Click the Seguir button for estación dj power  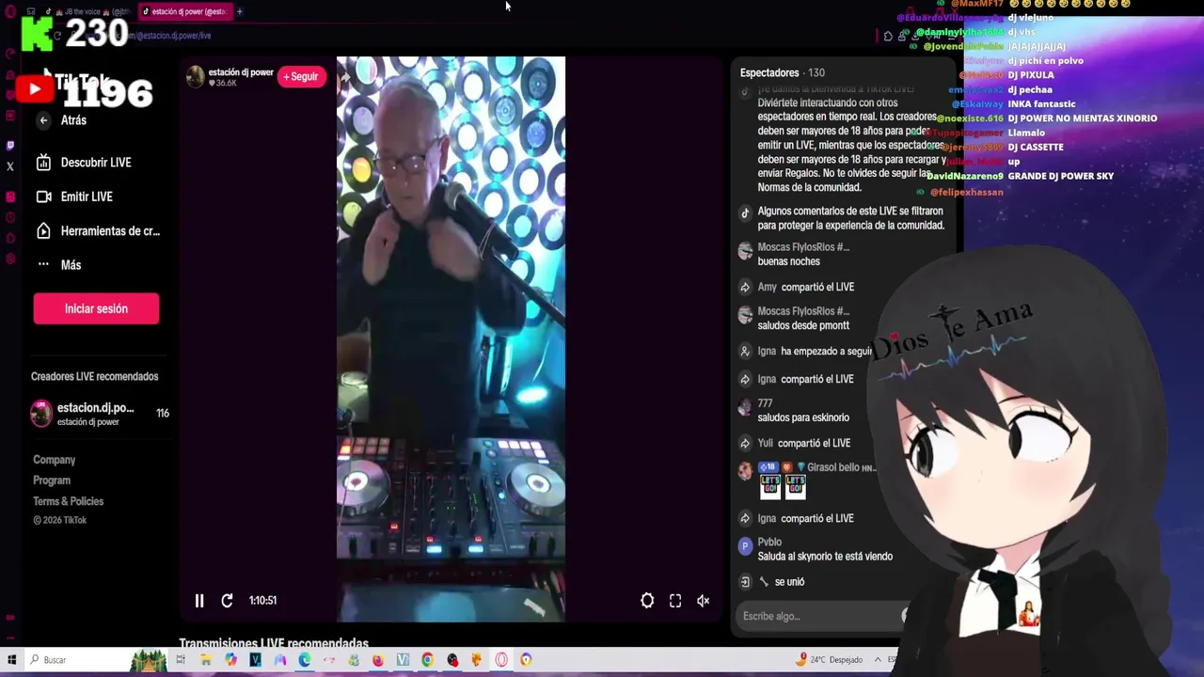click(x=301, y=76)
